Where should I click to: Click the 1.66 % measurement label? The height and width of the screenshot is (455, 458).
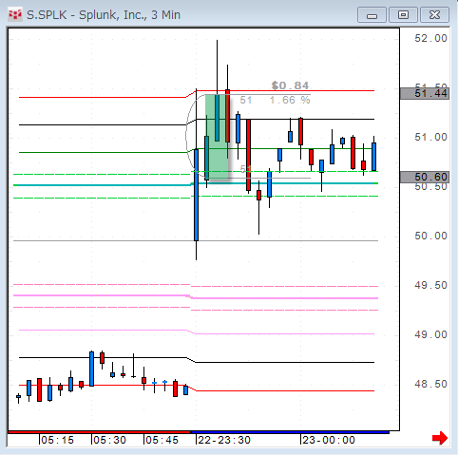(x=290, y=100)
